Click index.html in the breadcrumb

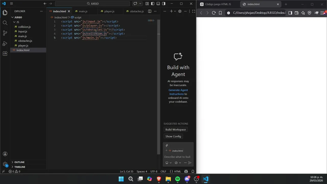point(61,17)
